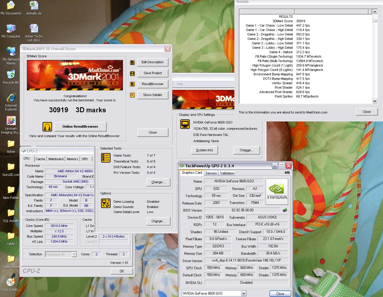Select the Graphics Card tab in GPU-Z
This screenshot has height=297, width=383.
click(192, 173)
